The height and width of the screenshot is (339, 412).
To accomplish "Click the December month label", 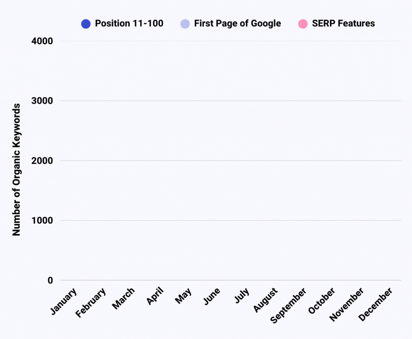I will coord(375,304).
